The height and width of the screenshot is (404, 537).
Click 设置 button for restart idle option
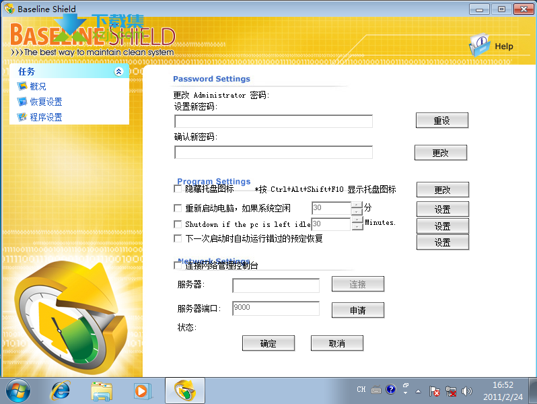[443, 209]
